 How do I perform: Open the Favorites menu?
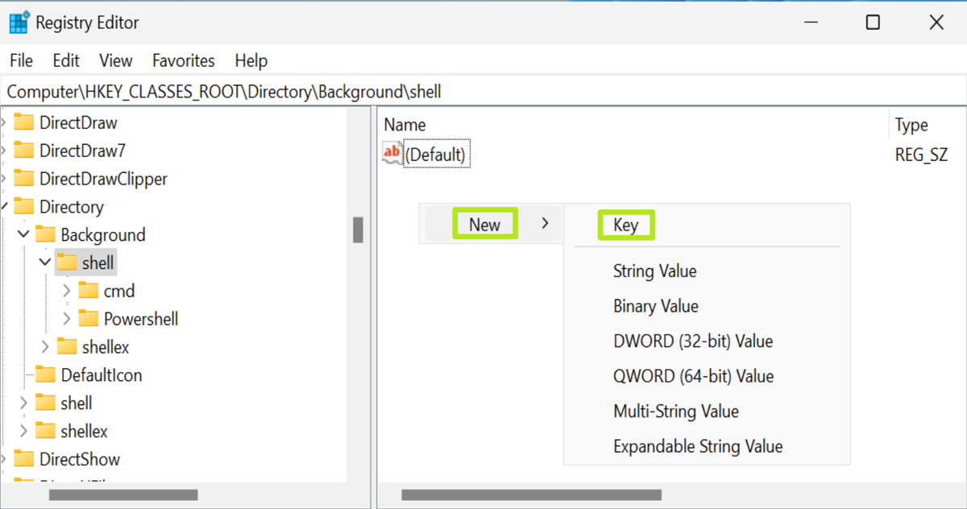pos(183,60)
